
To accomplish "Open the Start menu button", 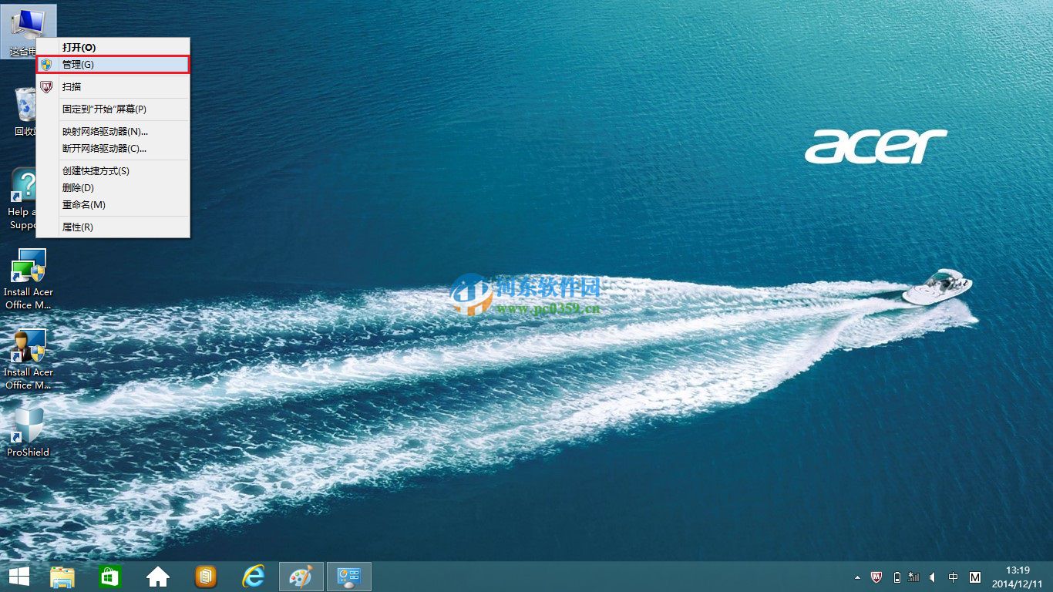I will point(19,576).
